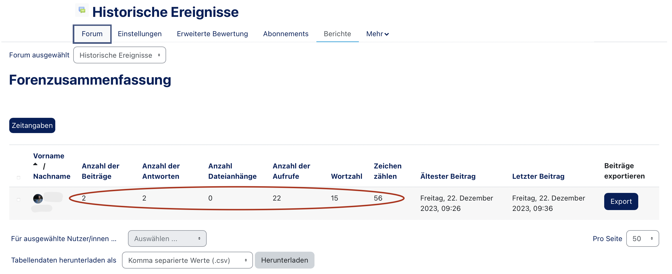Expand the Mehr menu
The image size is (672, 274).
[x=377, y=34]
